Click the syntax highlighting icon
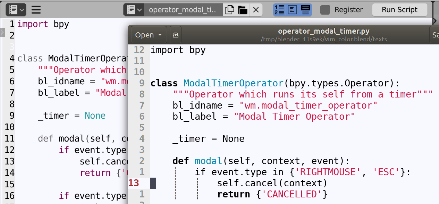This screenshot has height=204, width=439. [305, 9]
